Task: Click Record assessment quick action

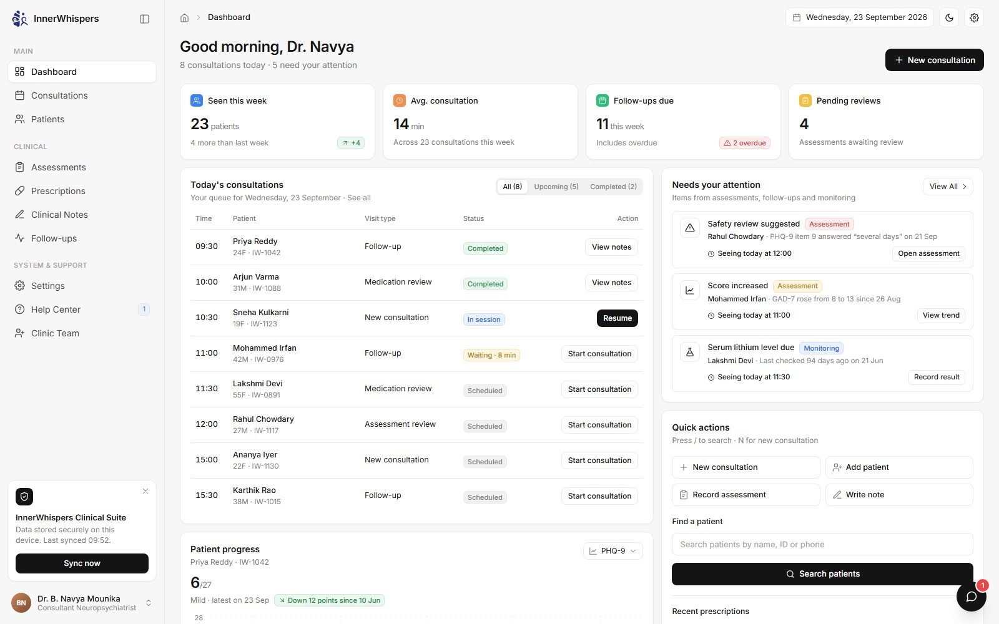Action: [746, 495]
